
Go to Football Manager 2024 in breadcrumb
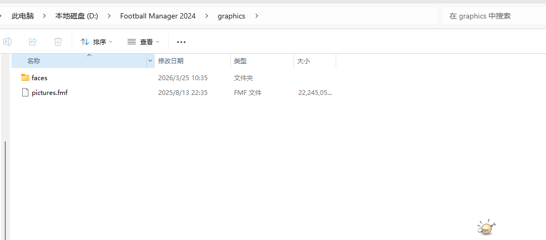coord(158,16)
